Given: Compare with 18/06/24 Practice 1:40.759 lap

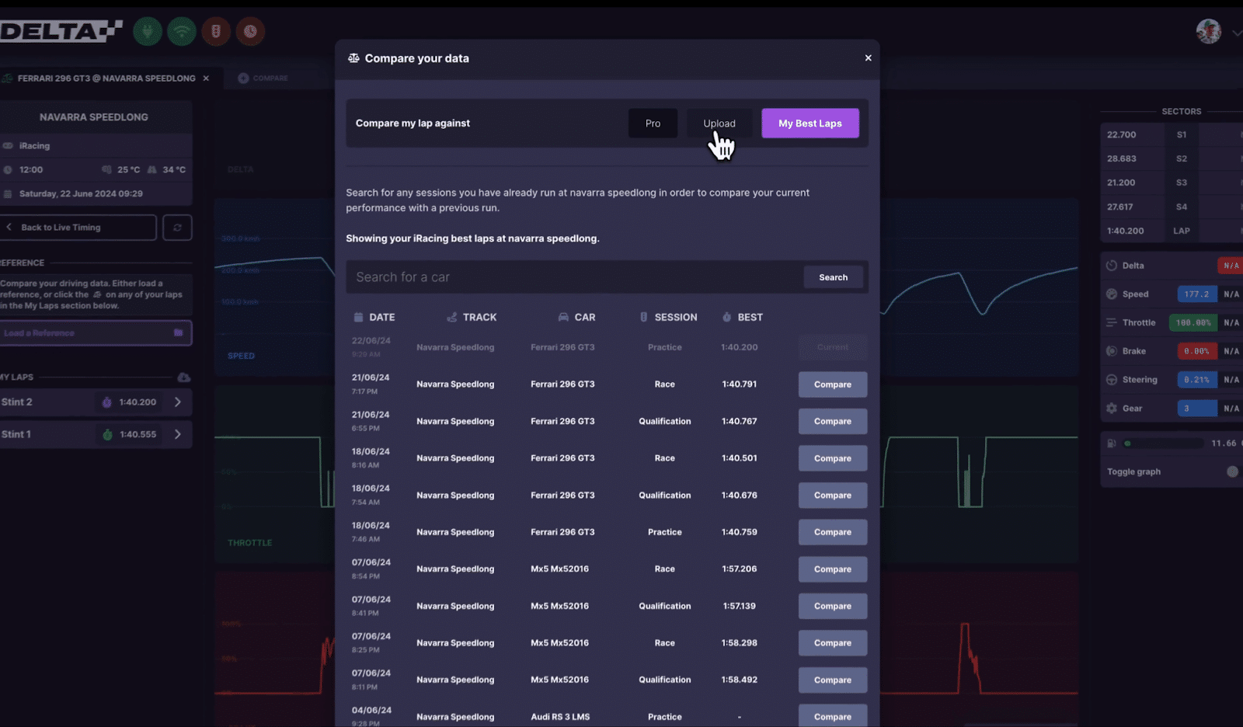Looking at the screenshot, I should (x=833, y=532).
